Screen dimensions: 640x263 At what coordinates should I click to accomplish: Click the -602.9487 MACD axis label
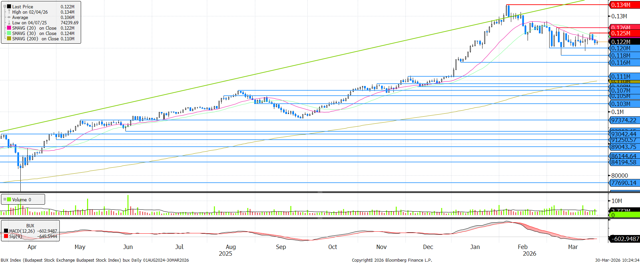pyautogui.click(x=625, y=239)
